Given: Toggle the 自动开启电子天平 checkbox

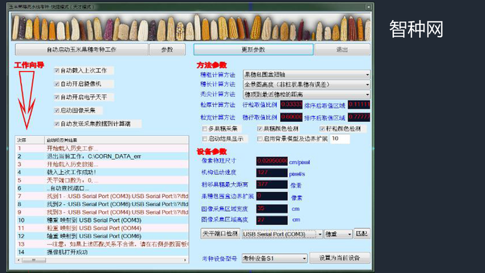Looking at the screenshot, I should pos(57,97).
